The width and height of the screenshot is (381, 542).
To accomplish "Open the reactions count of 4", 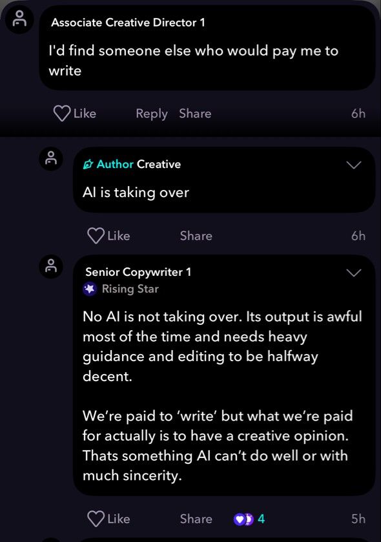I will [261, 519].
